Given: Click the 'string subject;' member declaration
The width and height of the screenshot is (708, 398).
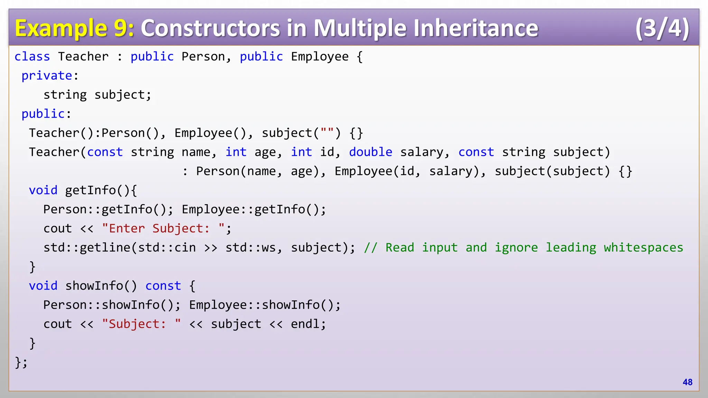Looking at the screenshot, I should click(x=97, y=95).
